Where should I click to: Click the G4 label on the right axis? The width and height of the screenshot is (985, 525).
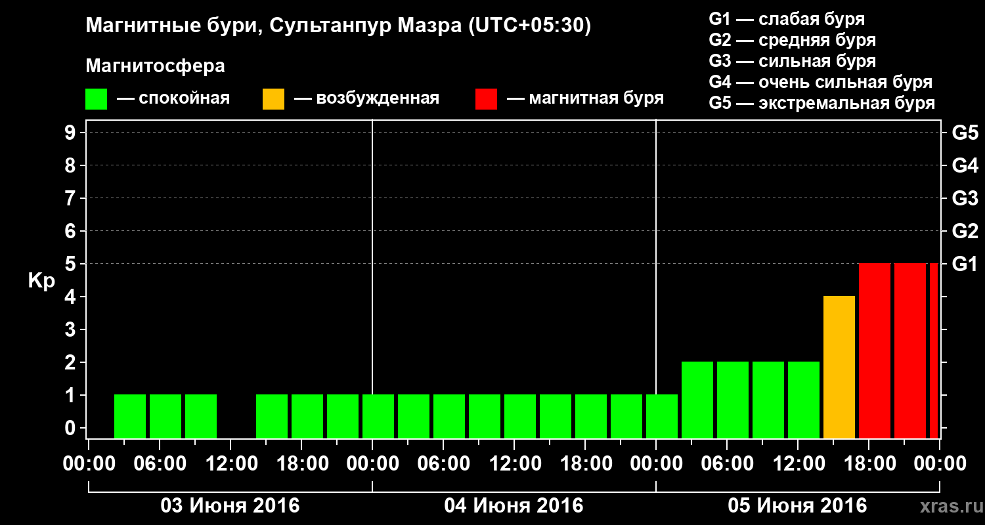click(965, 165)
